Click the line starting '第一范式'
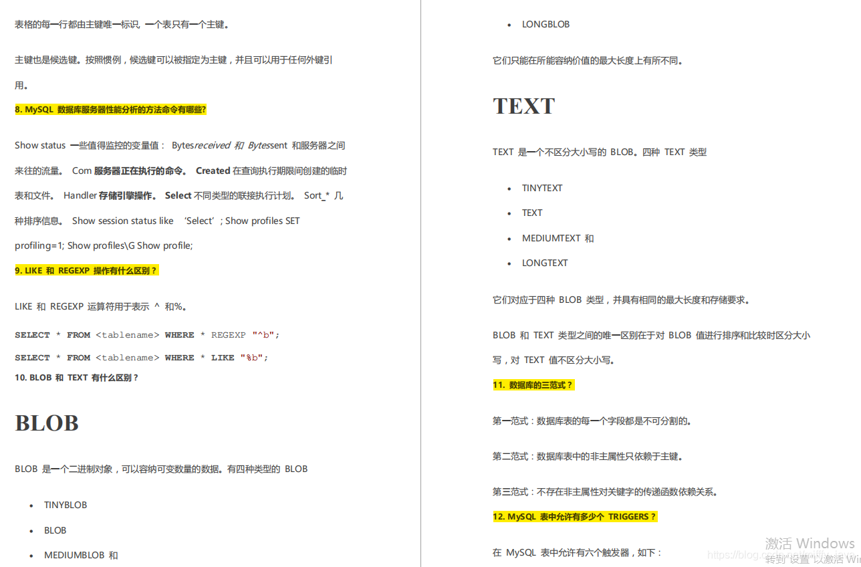 pos(592,421)
